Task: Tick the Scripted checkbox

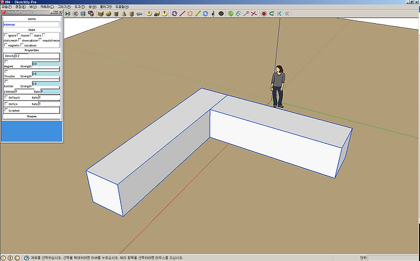Action: pos(6,110)
